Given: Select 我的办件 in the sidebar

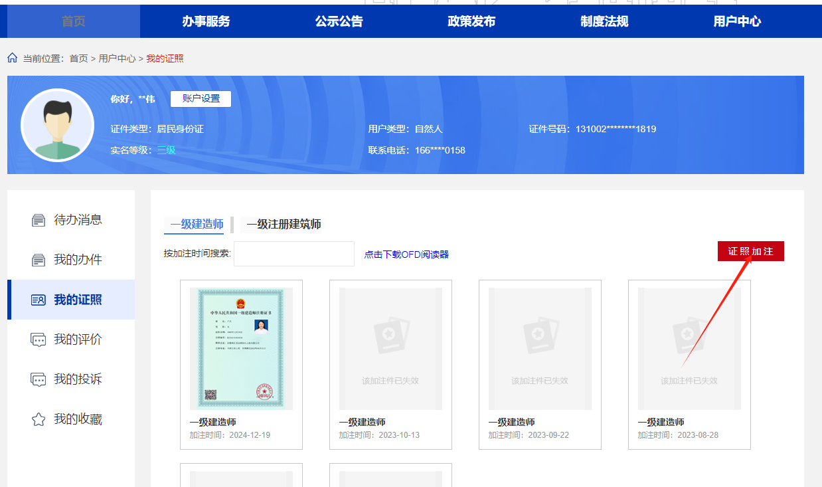Looking at the screenshot, I should (x=71, y=260).
